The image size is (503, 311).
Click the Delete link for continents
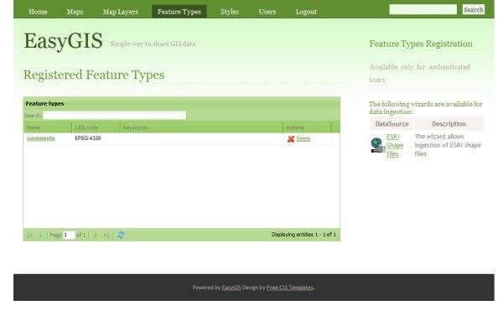pyautogui.click(x=303, y=139)
